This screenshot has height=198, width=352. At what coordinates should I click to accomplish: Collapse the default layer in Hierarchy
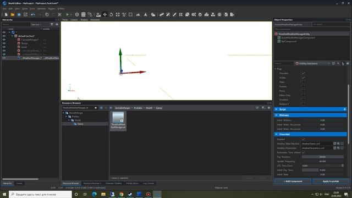12,36
